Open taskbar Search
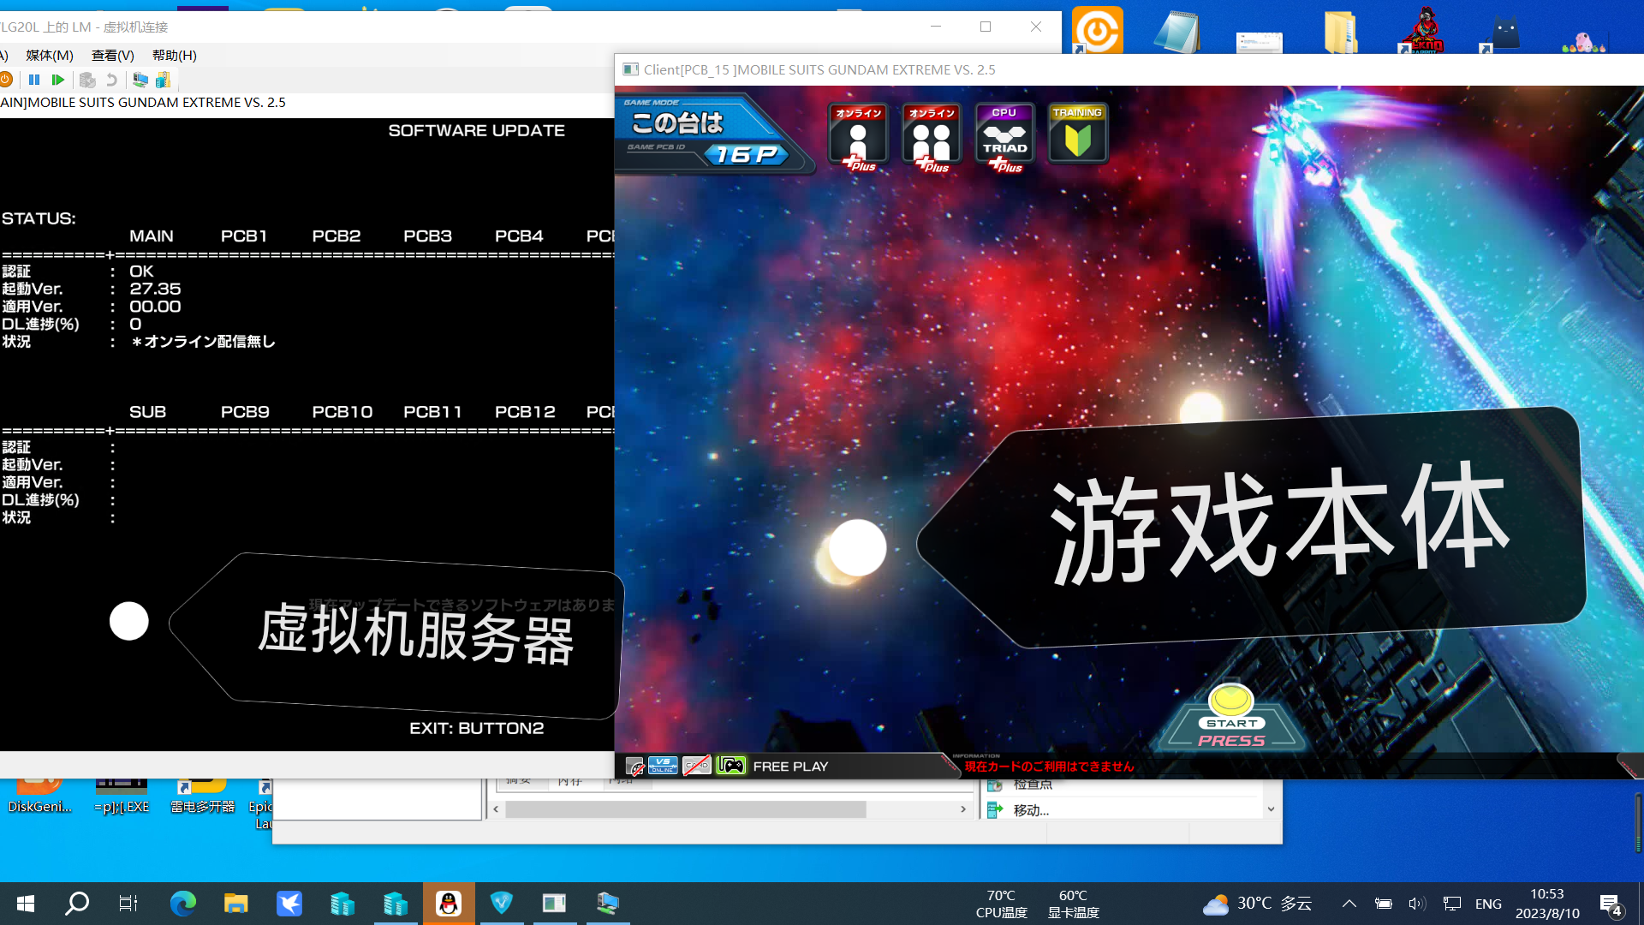Image resolution: width=1644 pixels, height=925 pixels. pyautogui.click(x=78, y=903)
